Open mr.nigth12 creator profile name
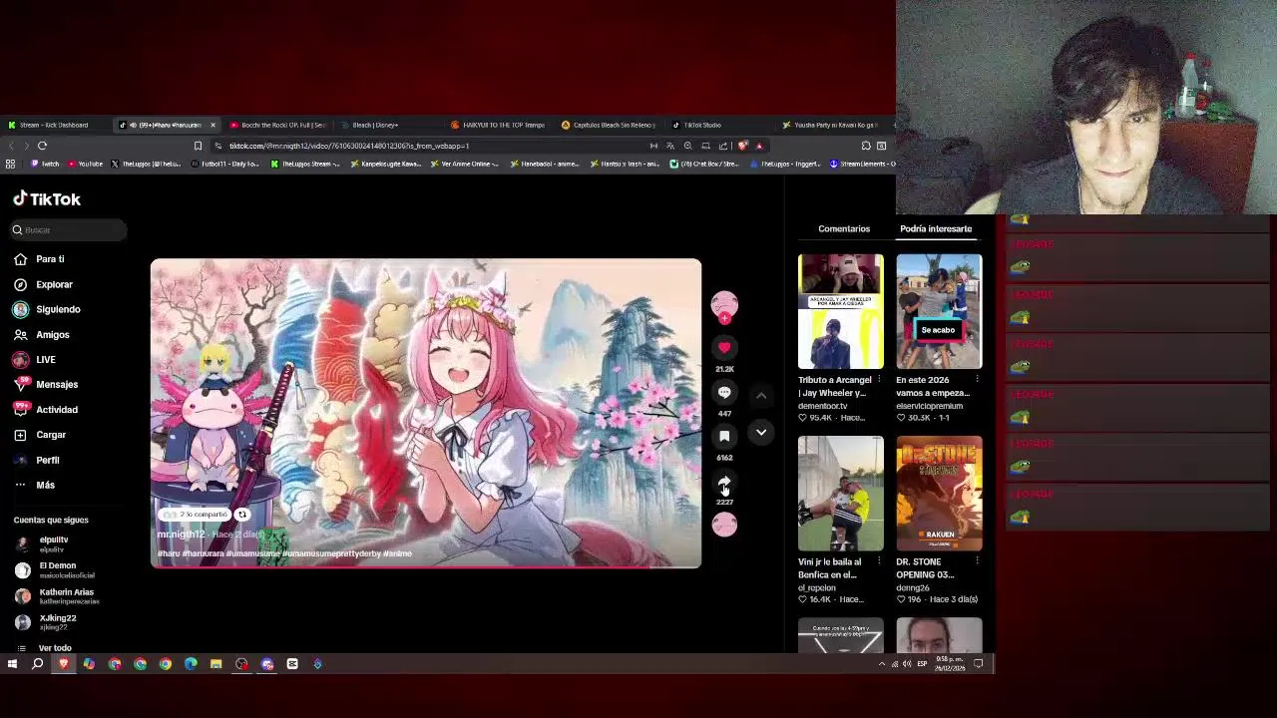Screen dimensions: 1277x718 181,535
